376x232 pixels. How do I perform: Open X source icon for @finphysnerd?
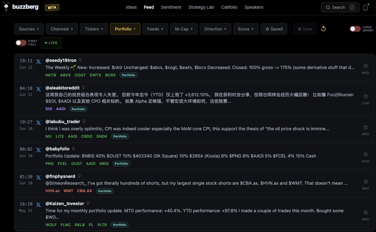pyautogui.click(x=39, y=178)
